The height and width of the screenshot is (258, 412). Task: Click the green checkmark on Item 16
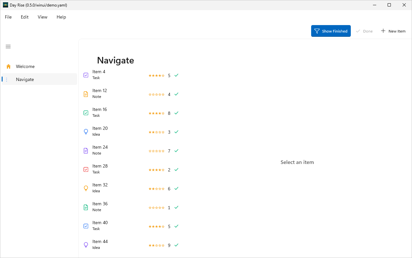click(176, 113)
